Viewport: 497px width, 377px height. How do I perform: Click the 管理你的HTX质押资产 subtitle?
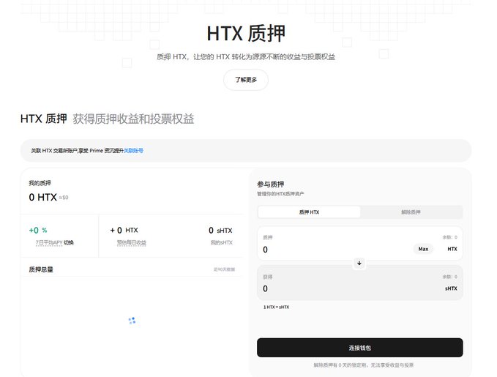click(x=280, y=194)
